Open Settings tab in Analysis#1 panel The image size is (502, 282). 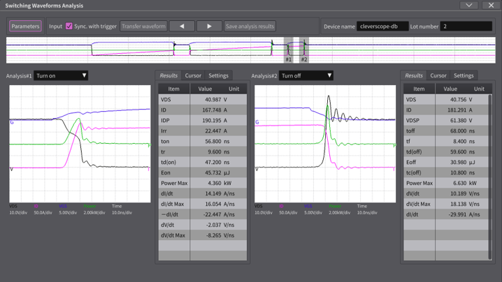pos(218,75)
